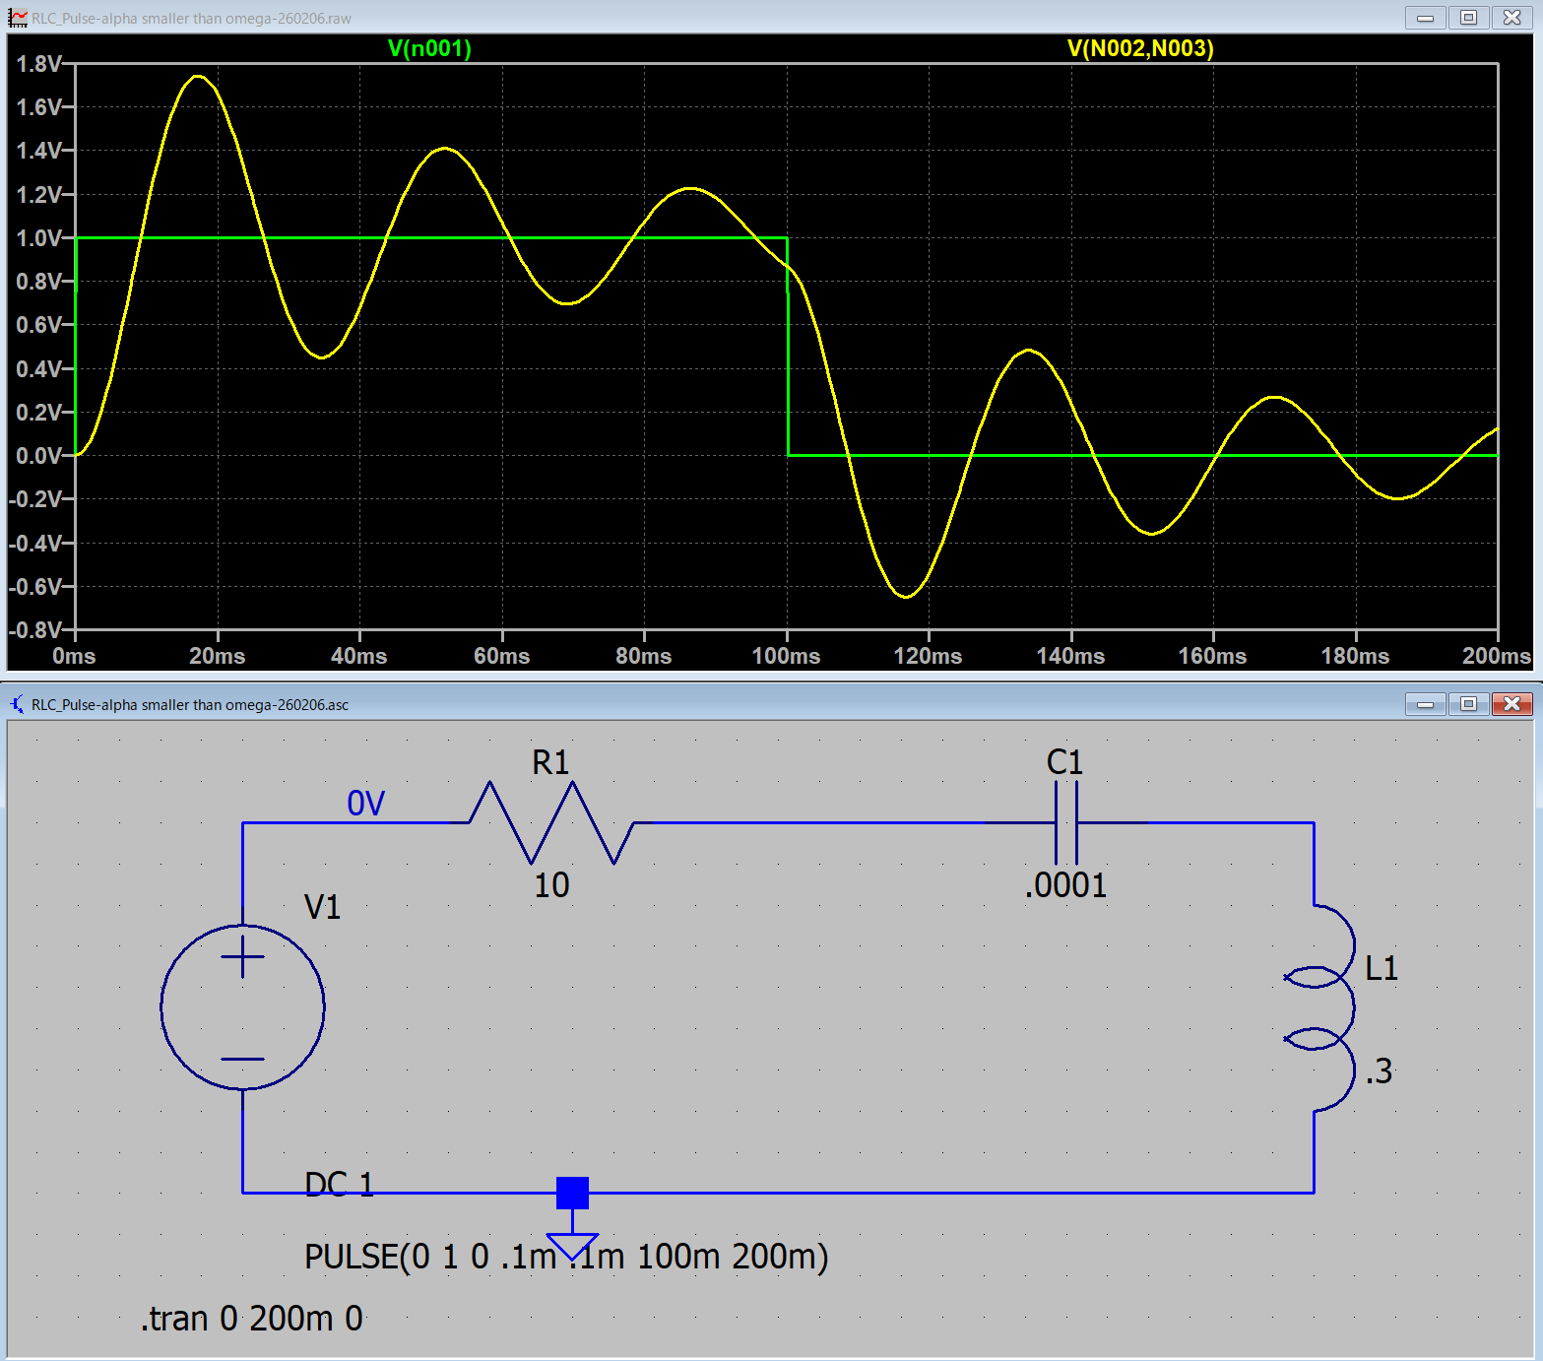This screenshot has width=1543, height=1361.
Task: Minimize the schematic .asc window
Action: click(x=1425, y=704)
